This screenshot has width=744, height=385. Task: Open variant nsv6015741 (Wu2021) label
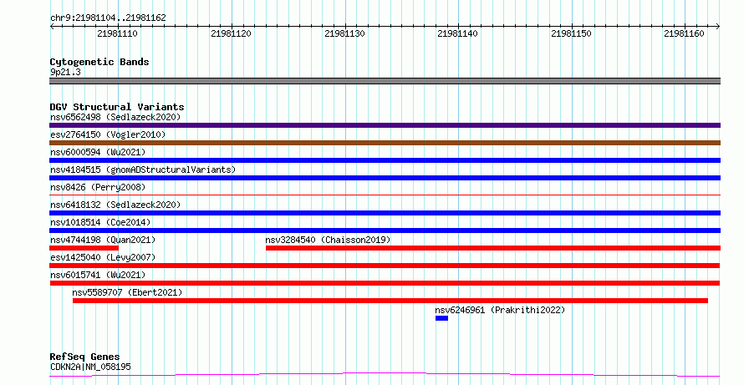98,275
